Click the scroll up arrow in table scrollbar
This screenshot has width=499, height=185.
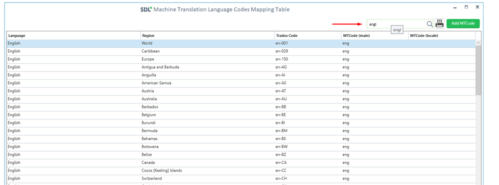479,43
